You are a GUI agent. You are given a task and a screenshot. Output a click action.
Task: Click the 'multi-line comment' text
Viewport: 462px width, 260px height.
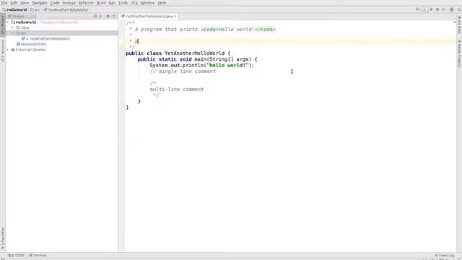(176, 89)
